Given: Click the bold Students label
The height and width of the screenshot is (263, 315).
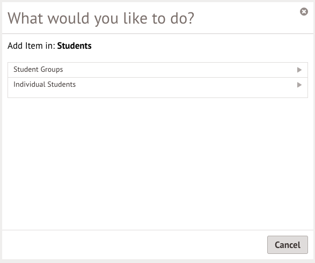Looking at the screenshot, I should pos(75,46).
